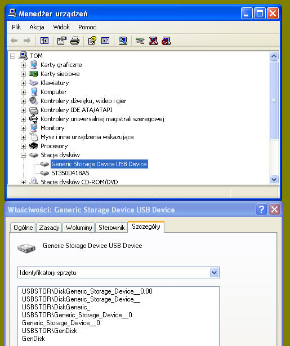Click Scan for hardware changes icon
The image size is (290, 346).
123,41
